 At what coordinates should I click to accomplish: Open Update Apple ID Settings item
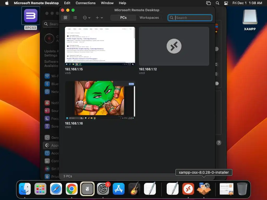tap(51, 53)
